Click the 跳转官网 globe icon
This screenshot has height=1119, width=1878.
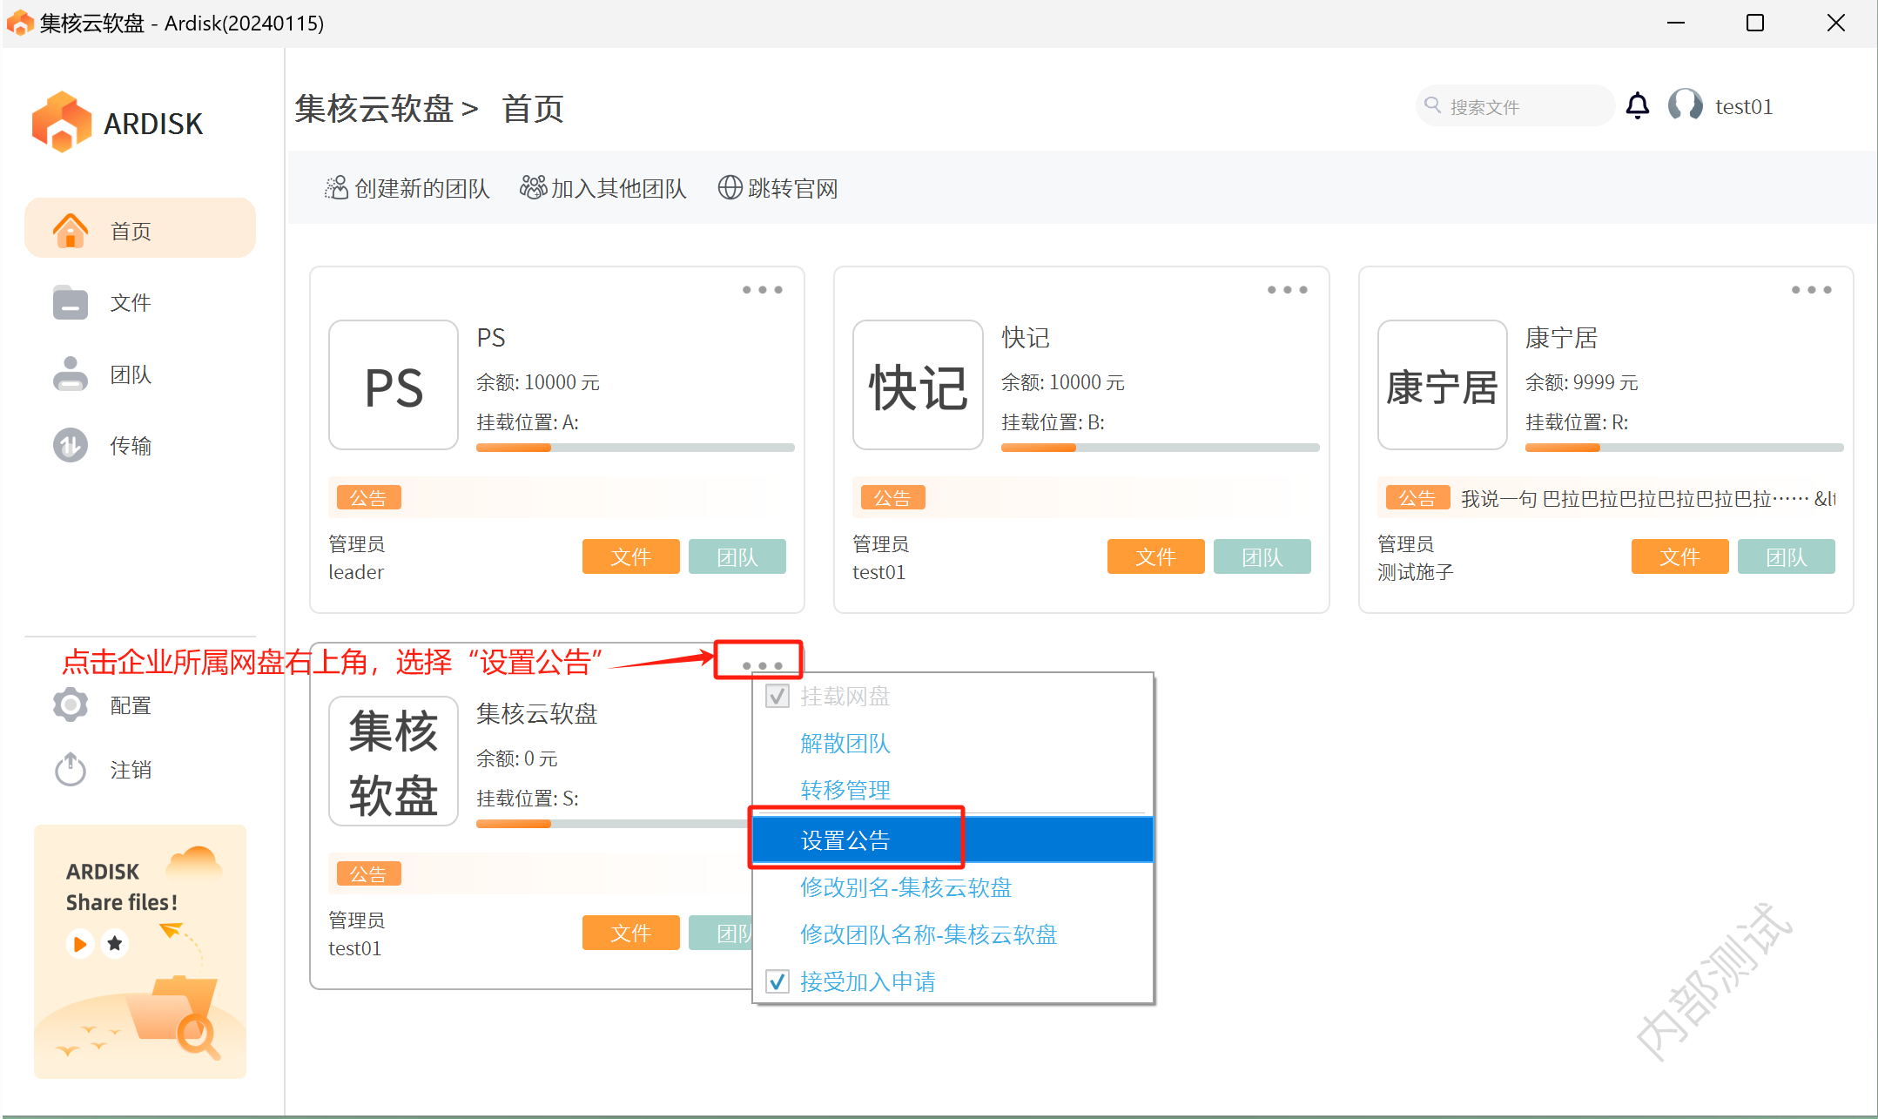[x=730, y=188]
